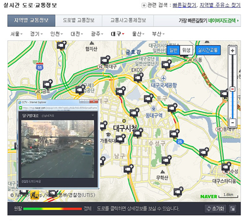The image size is (247, 221).
Task: Expand the 서울 region dropdown
Action: click(x=16, y=34)
